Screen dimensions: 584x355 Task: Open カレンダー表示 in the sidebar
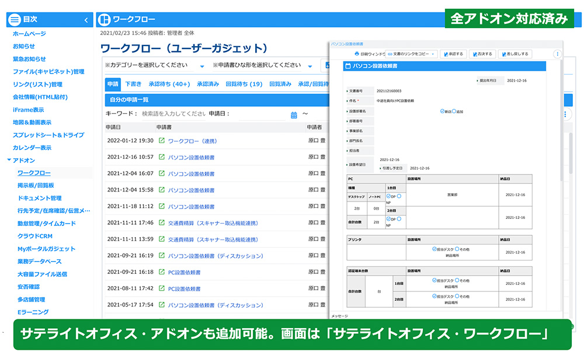point(32,148)
